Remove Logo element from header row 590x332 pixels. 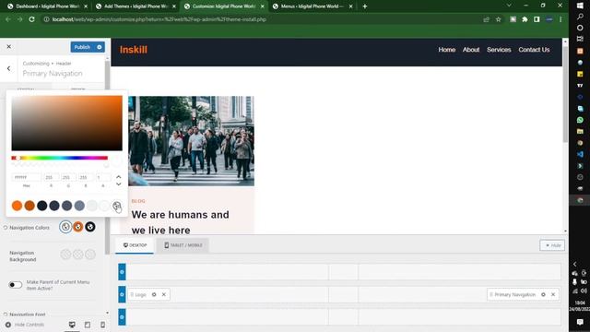pos(164,295)
